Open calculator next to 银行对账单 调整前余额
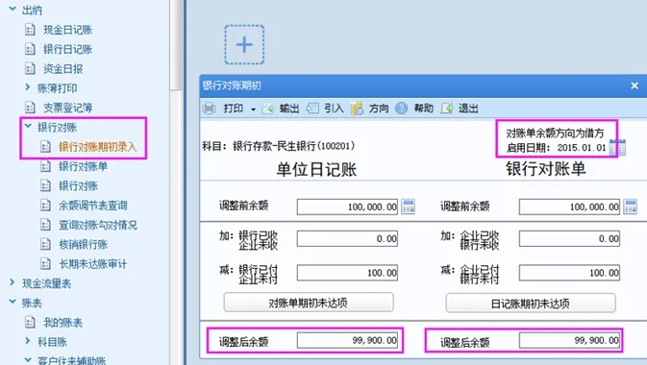Screen dimensions: 647x365 [x=630, y=207]
